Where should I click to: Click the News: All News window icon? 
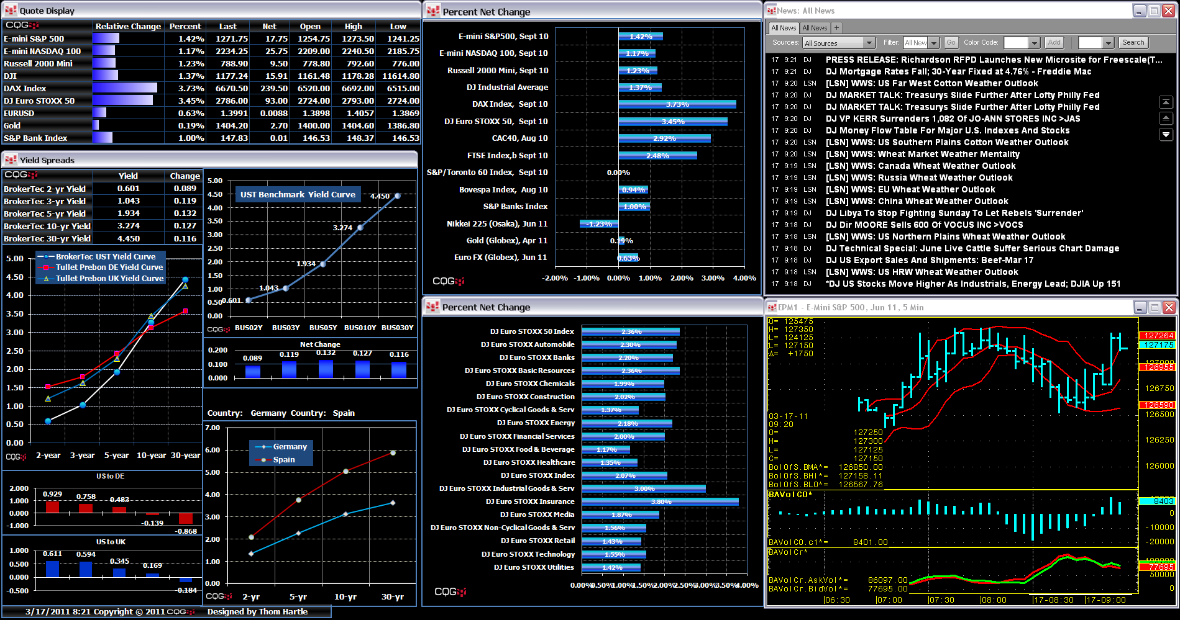tap(771, 10)
